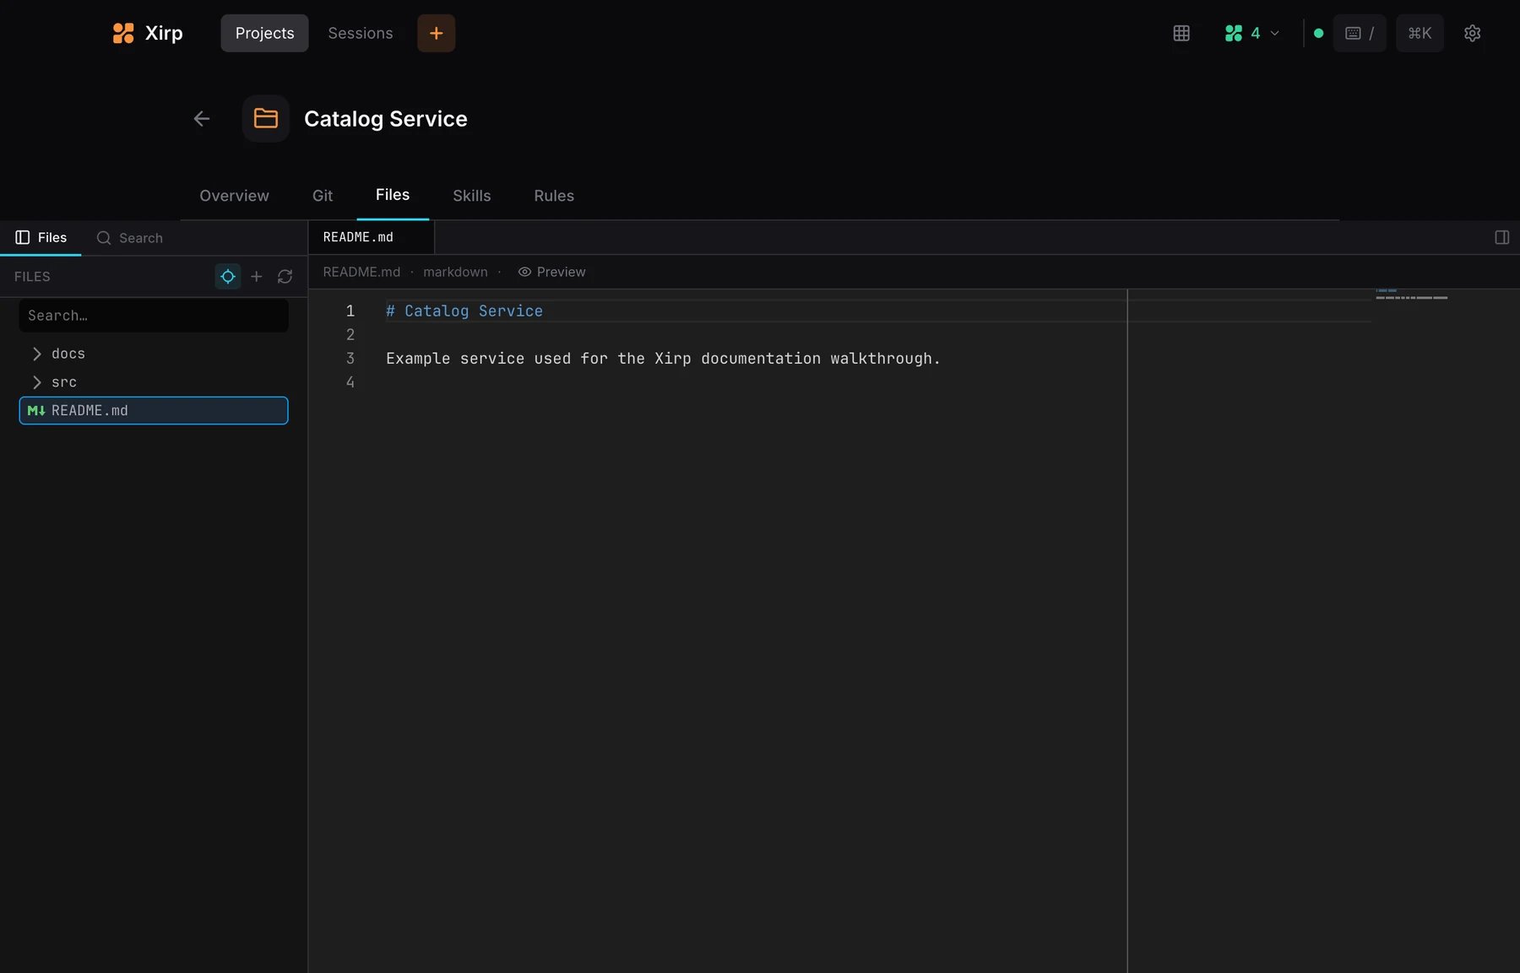Open the ⌘K command palette button
1520x973 pixels.
click(1420, 33)
